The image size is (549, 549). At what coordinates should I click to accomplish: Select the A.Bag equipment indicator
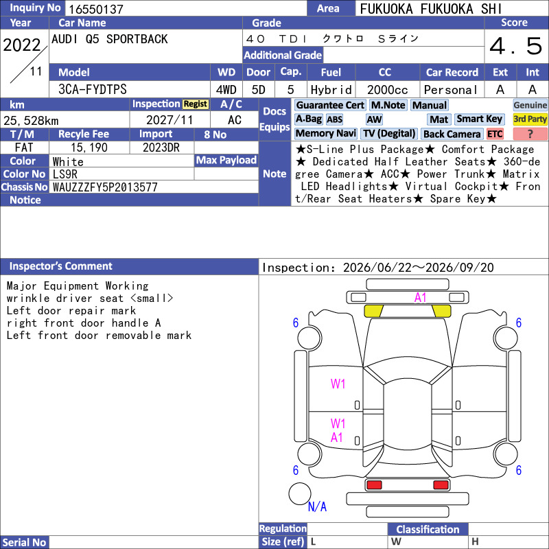click(308, 119)
